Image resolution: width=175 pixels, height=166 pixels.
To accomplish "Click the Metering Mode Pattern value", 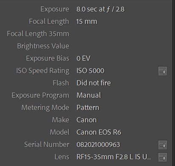I will point(88,107).
